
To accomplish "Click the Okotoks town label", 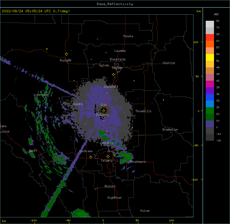I will (x=110, y=186).
